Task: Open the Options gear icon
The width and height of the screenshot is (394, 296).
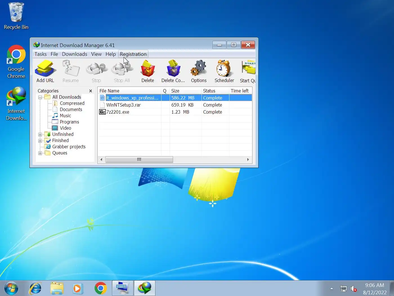Action: pos(199,71)
